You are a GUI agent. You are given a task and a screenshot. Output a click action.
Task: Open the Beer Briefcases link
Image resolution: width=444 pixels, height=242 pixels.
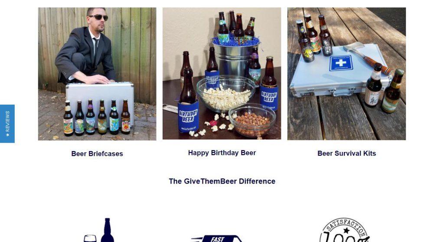(97, 154)
